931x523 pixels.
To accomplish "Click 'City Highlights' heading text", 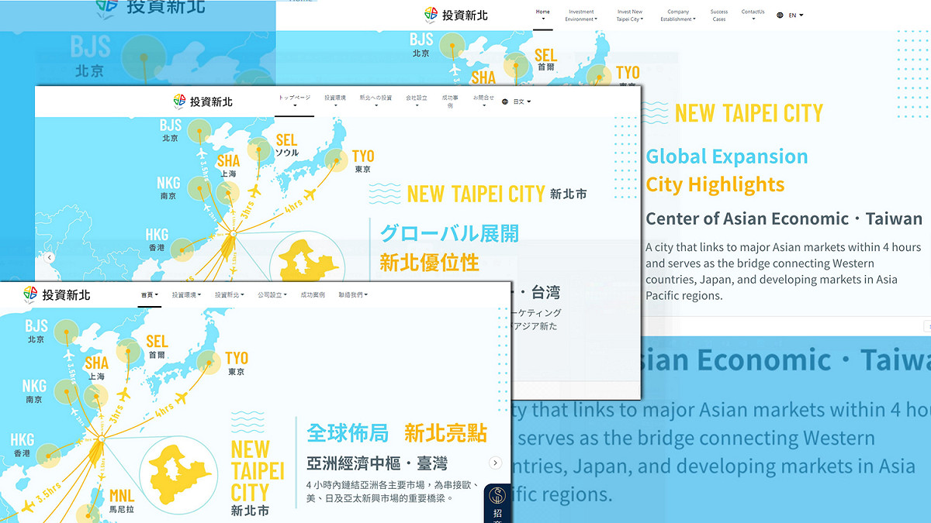I will click(715, 184).
